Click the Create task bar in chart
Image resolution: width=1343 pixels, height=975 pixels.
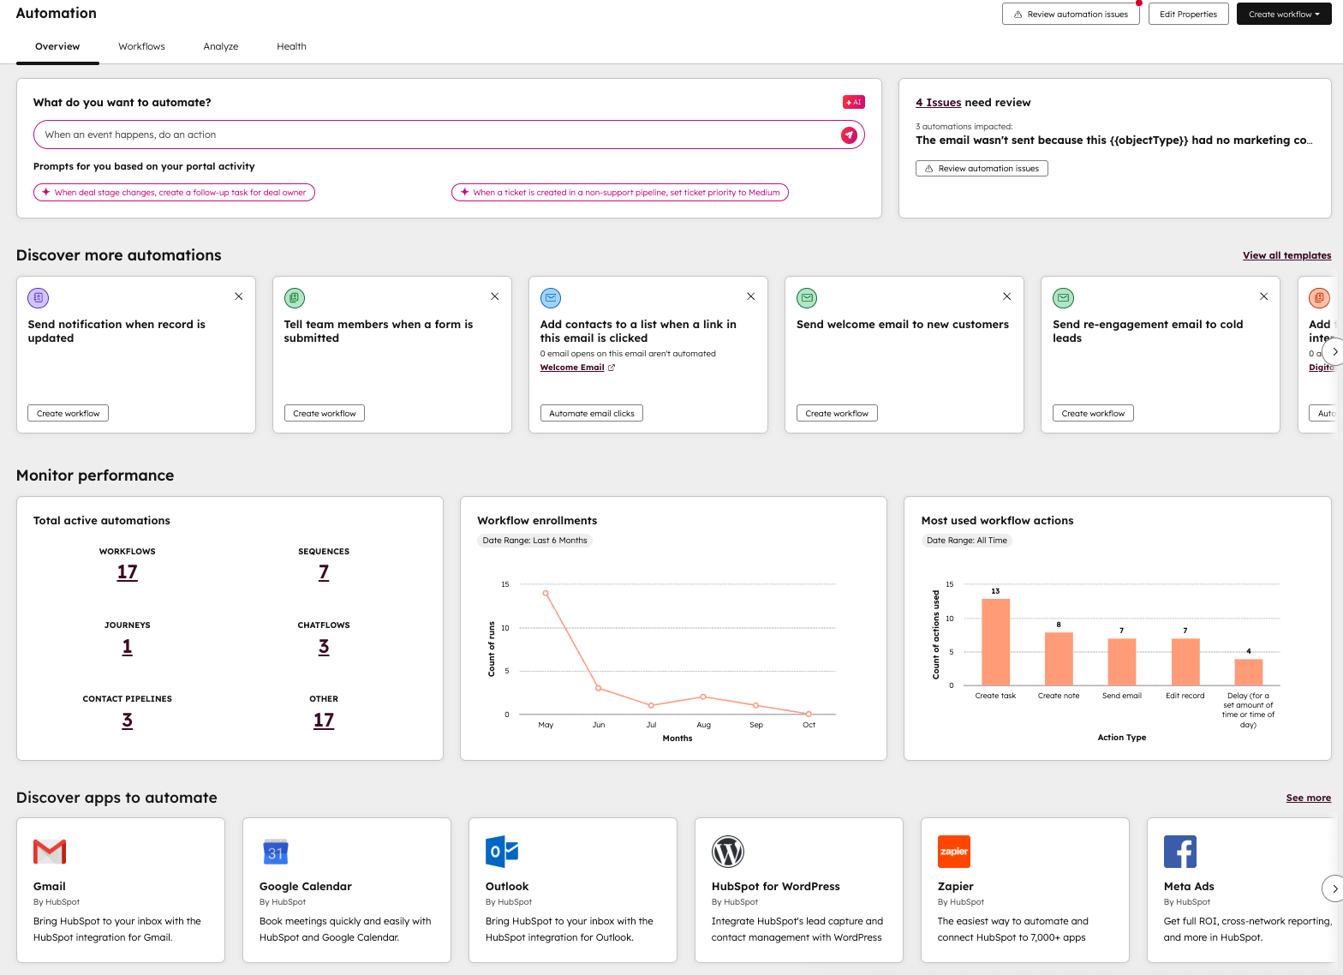click(995, 642)
